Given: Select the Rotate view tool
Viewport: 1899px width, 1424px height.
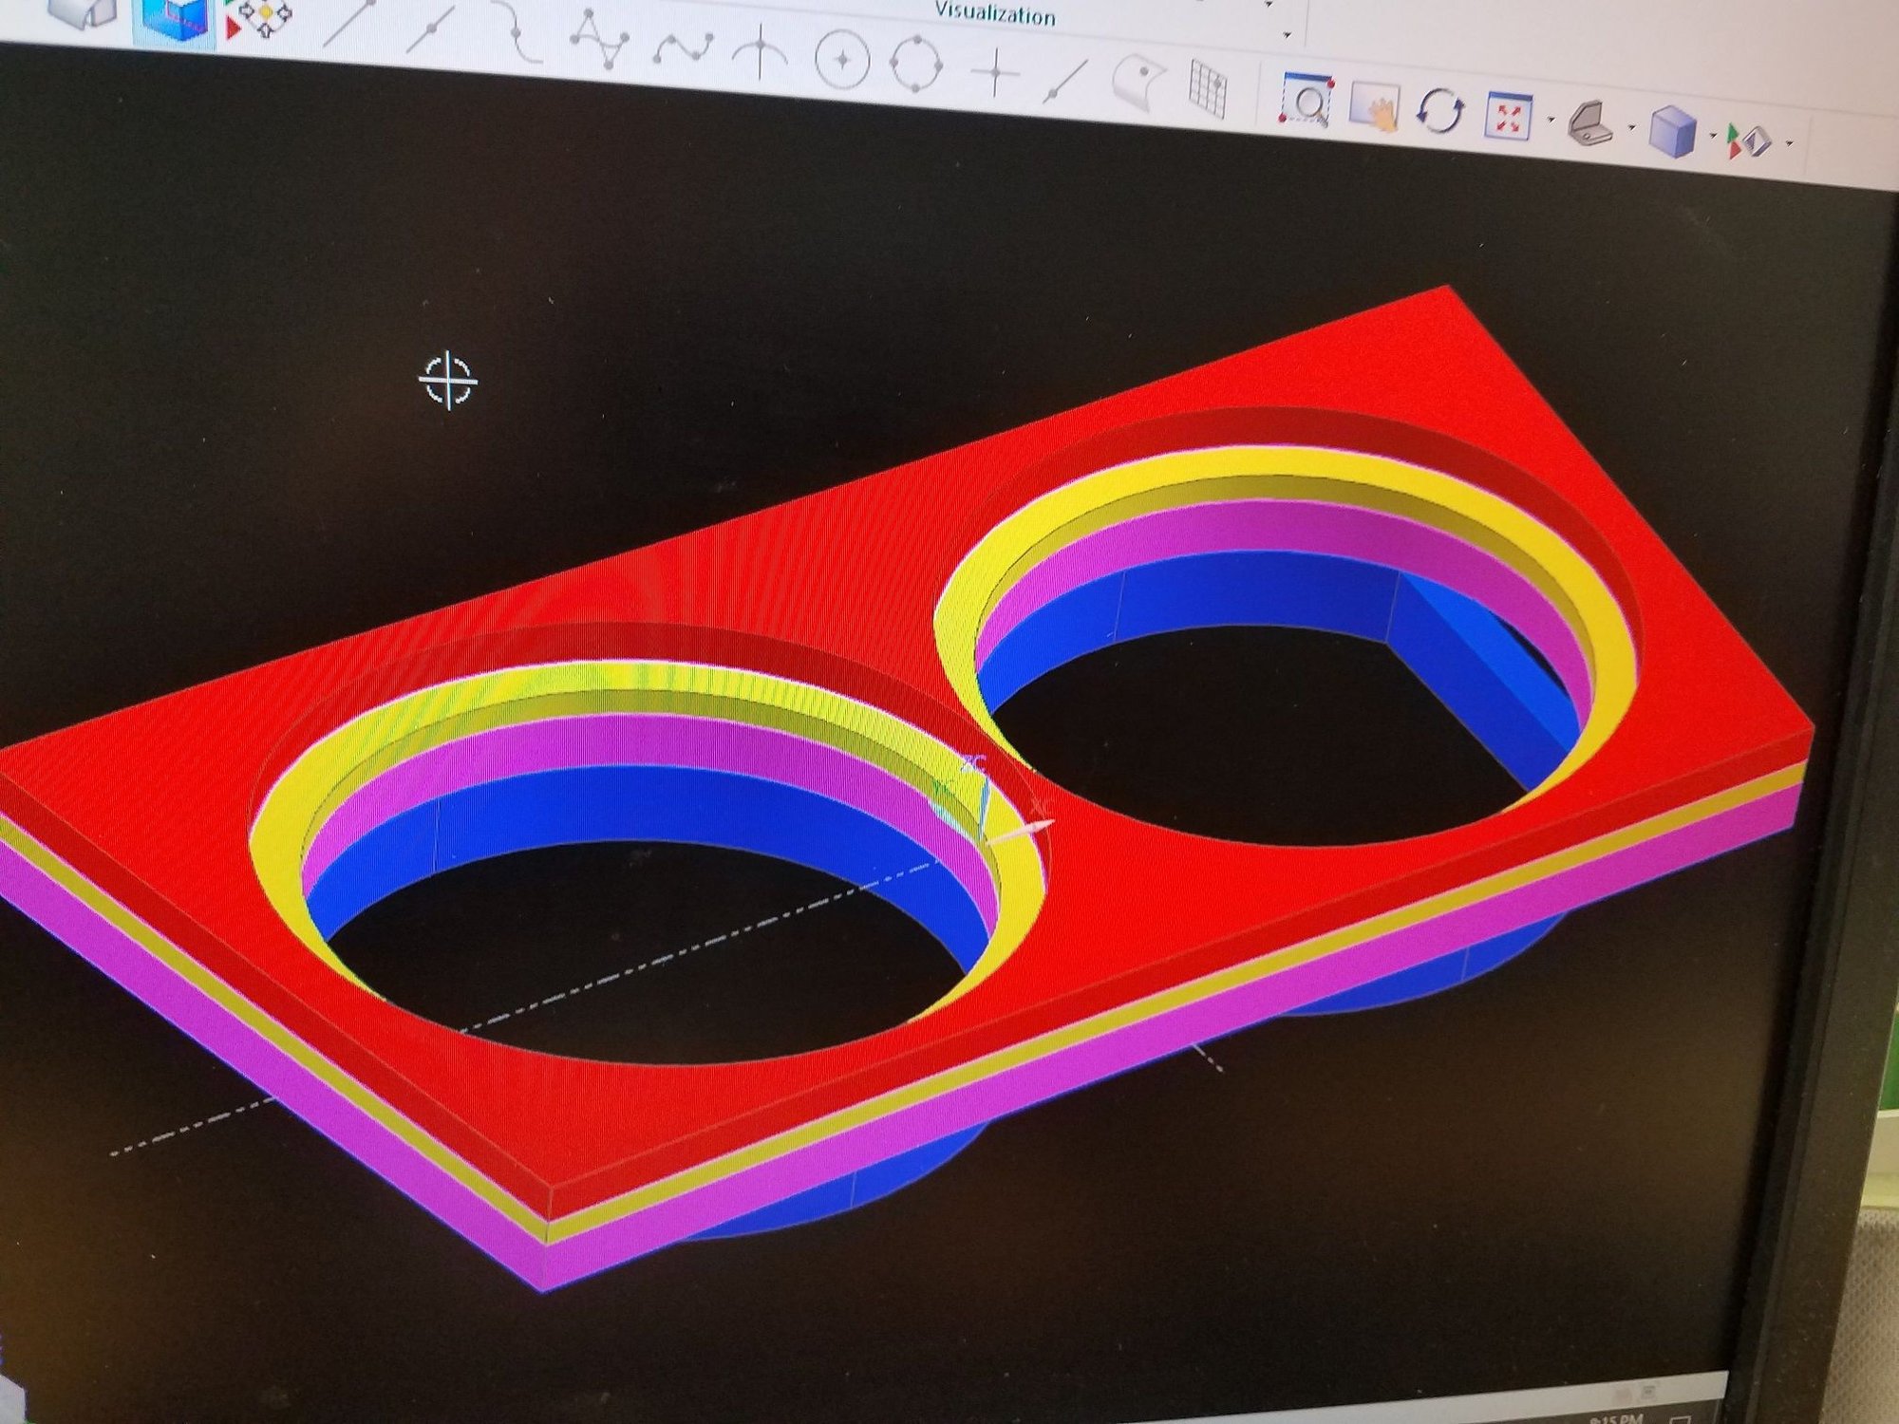Looking at the screenshot, I should 1439,112.
